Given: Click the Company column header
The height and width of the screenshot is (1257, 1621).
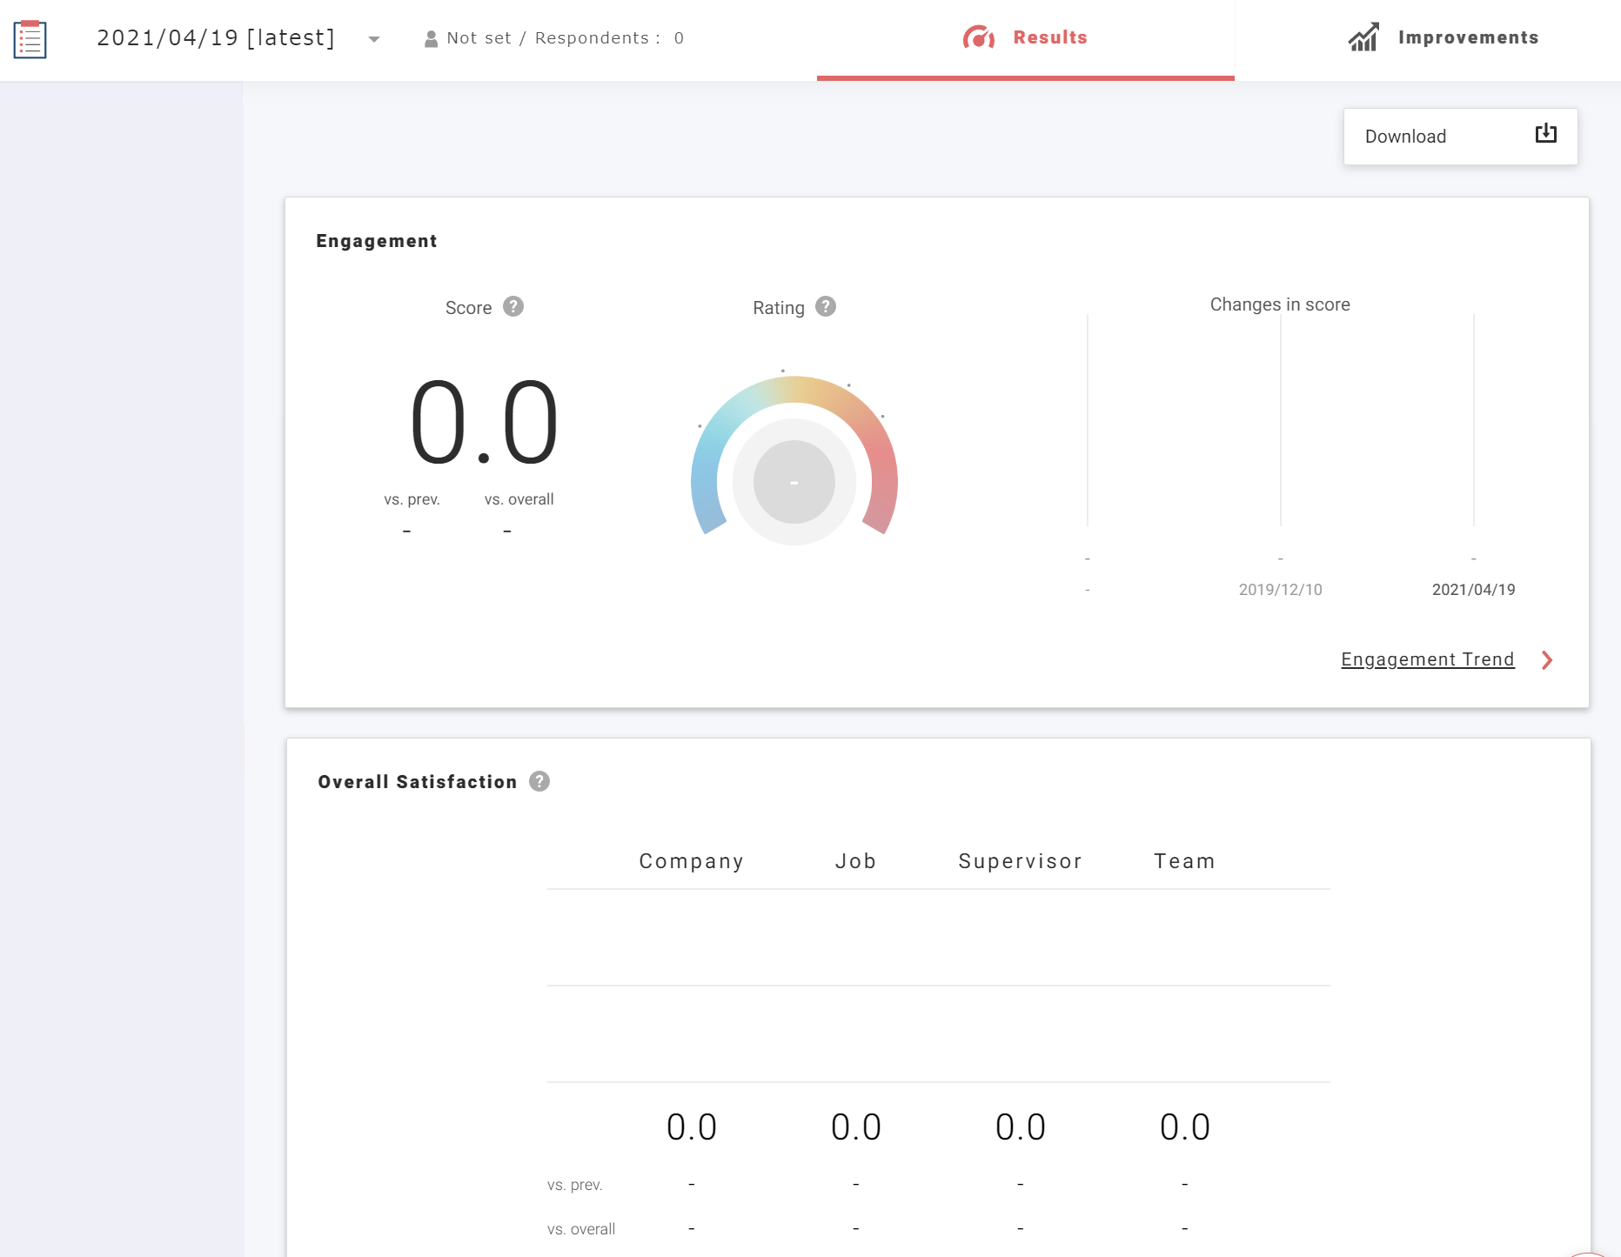Looking at the screenshot, I should point(691,861).
